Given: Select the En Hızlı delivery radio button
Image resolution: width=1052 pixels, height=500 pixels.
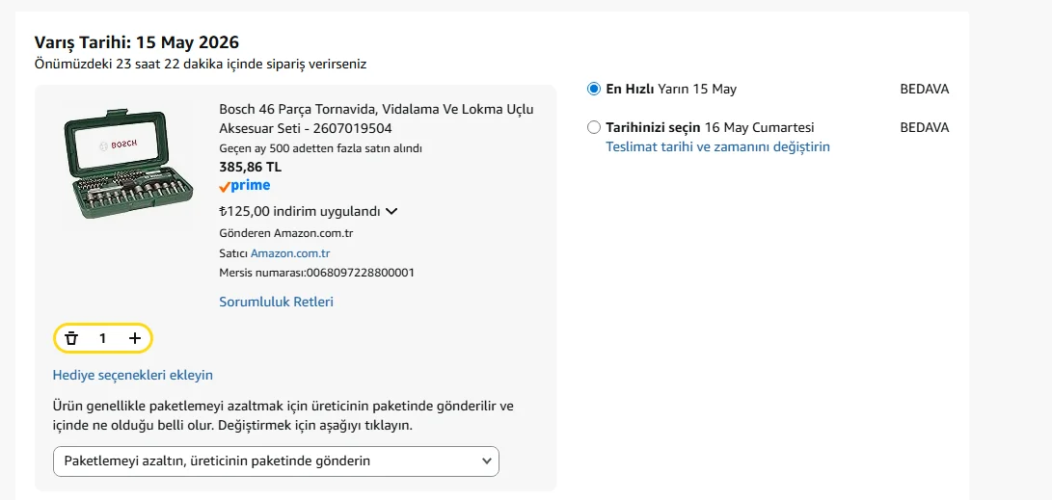Looking at the screenshot, I should [594, 90].
